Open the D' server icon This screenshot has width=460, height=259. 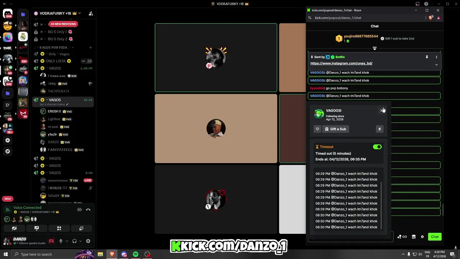8,105
